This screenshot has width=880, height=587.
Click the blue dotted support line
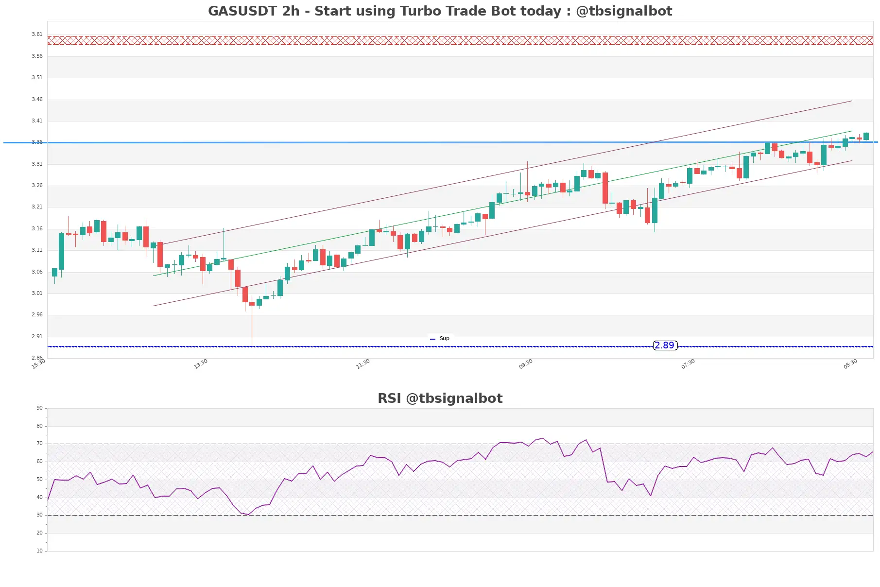(460, 346)
